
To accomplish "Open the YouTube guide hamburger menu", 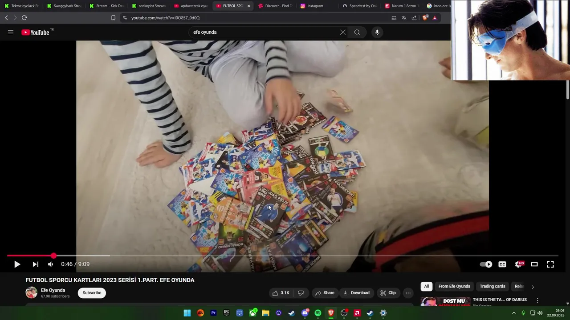I will pos(11,32).
